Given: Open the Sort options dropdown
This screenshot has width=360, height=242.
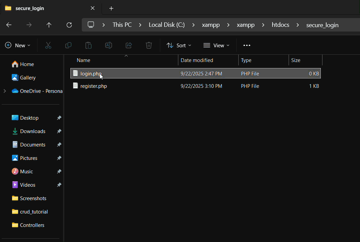Looking at the screenshot, I should click(179, 45).
